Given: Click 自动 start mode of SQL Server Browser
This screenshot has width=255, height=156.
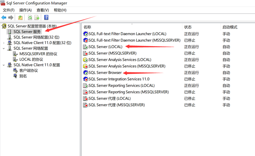Looking at the screenshot, I should [x=226, y=72].
